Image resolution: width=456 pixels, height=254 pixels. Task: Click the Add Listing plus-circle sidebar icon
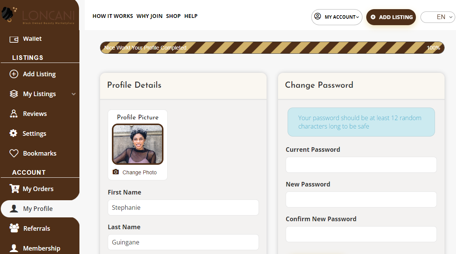coord(14,74)
